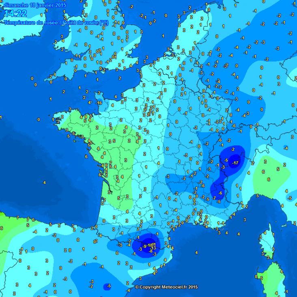Click the -5 east of the Italian green zone
This screenshot has height=297, width=297.
click(289, 198)
